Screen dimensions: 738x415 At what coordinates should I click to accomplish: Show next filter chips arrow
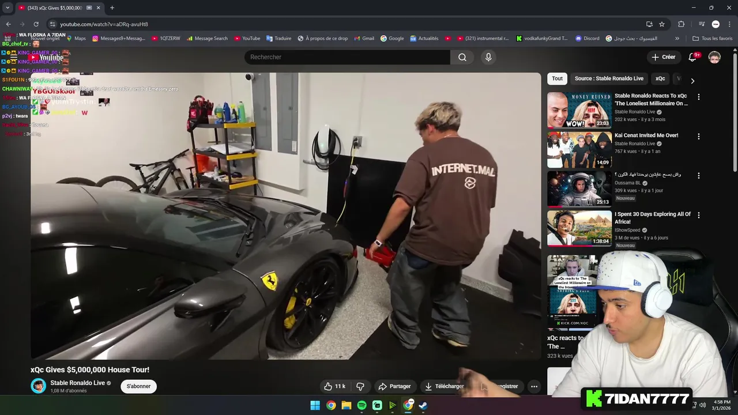(692, 81)
